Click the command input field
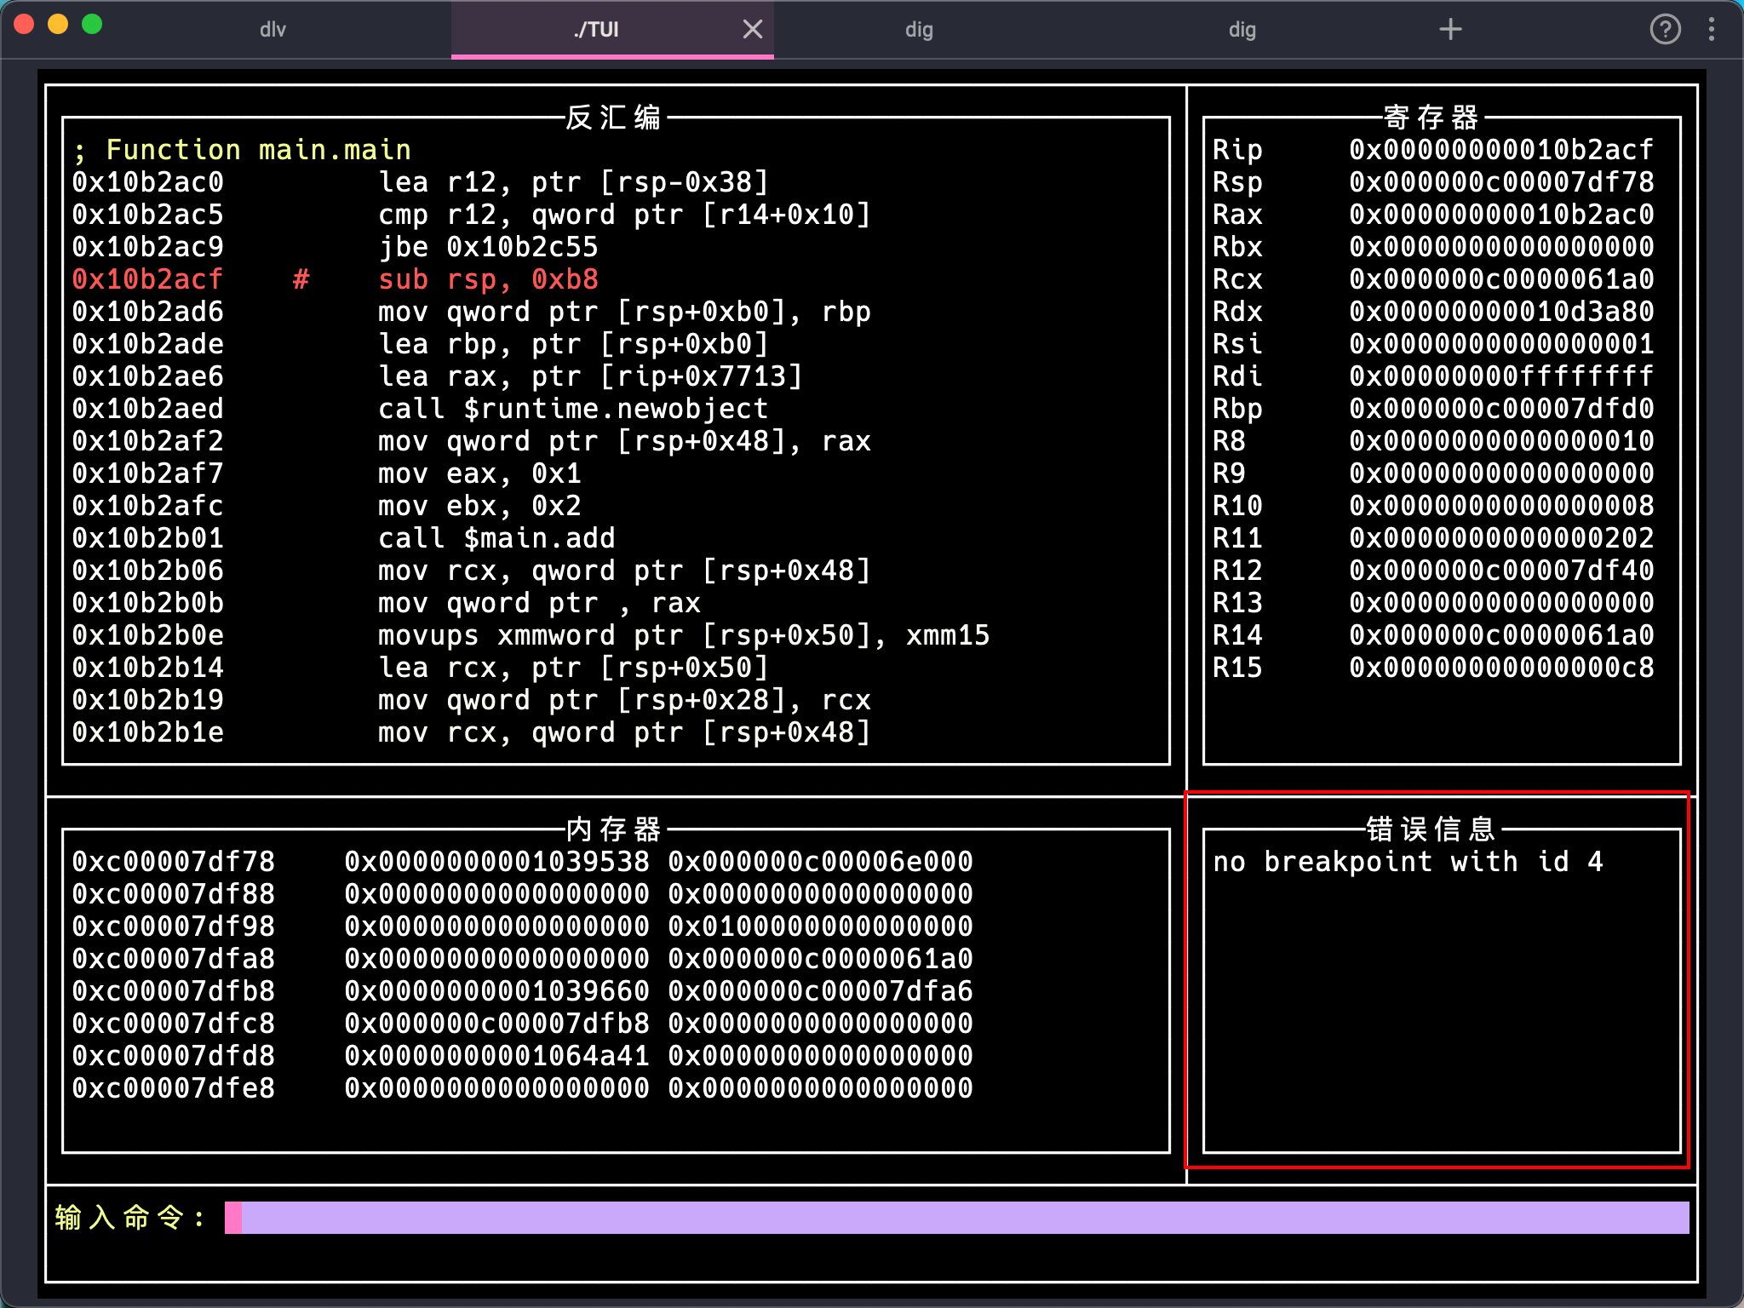1744x1308 pixels. [x=955, y=1218]
